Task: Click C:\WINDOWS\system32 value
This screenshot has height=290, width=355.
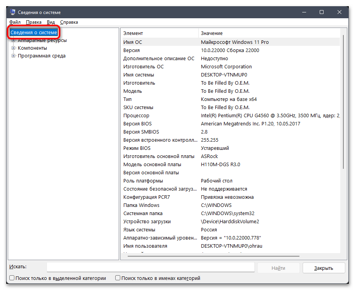Action: coord(228,214)
